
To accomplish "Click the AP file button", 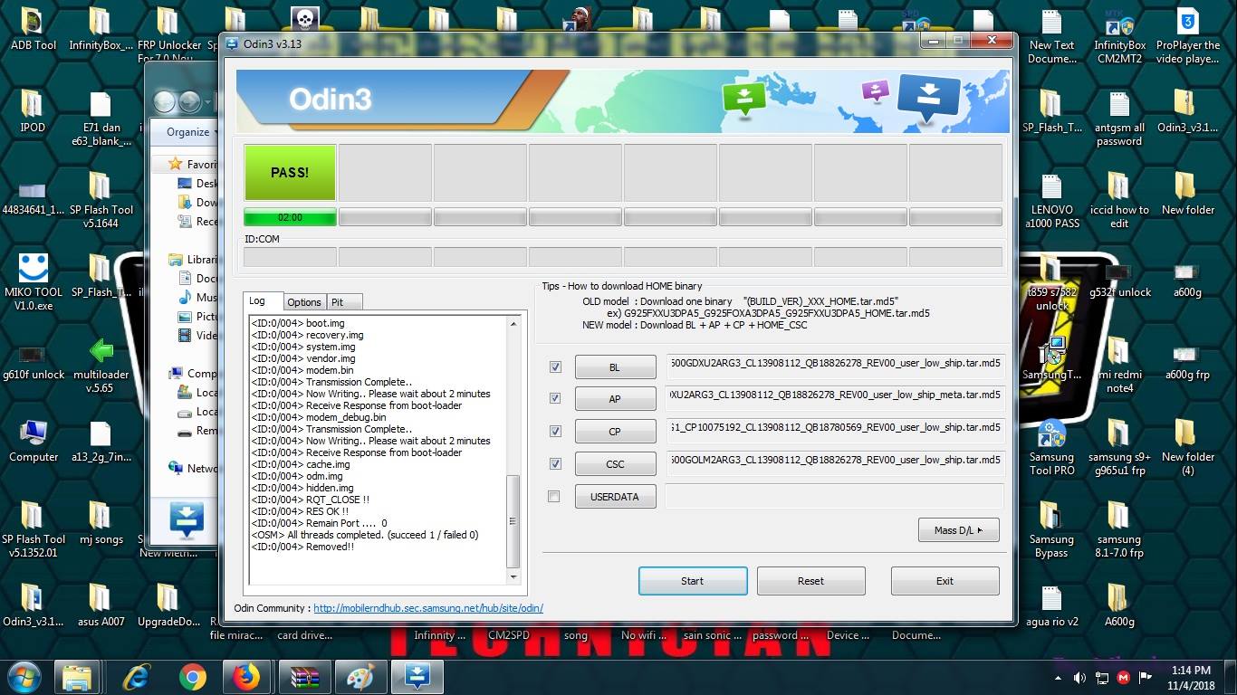I will point(615,399).
